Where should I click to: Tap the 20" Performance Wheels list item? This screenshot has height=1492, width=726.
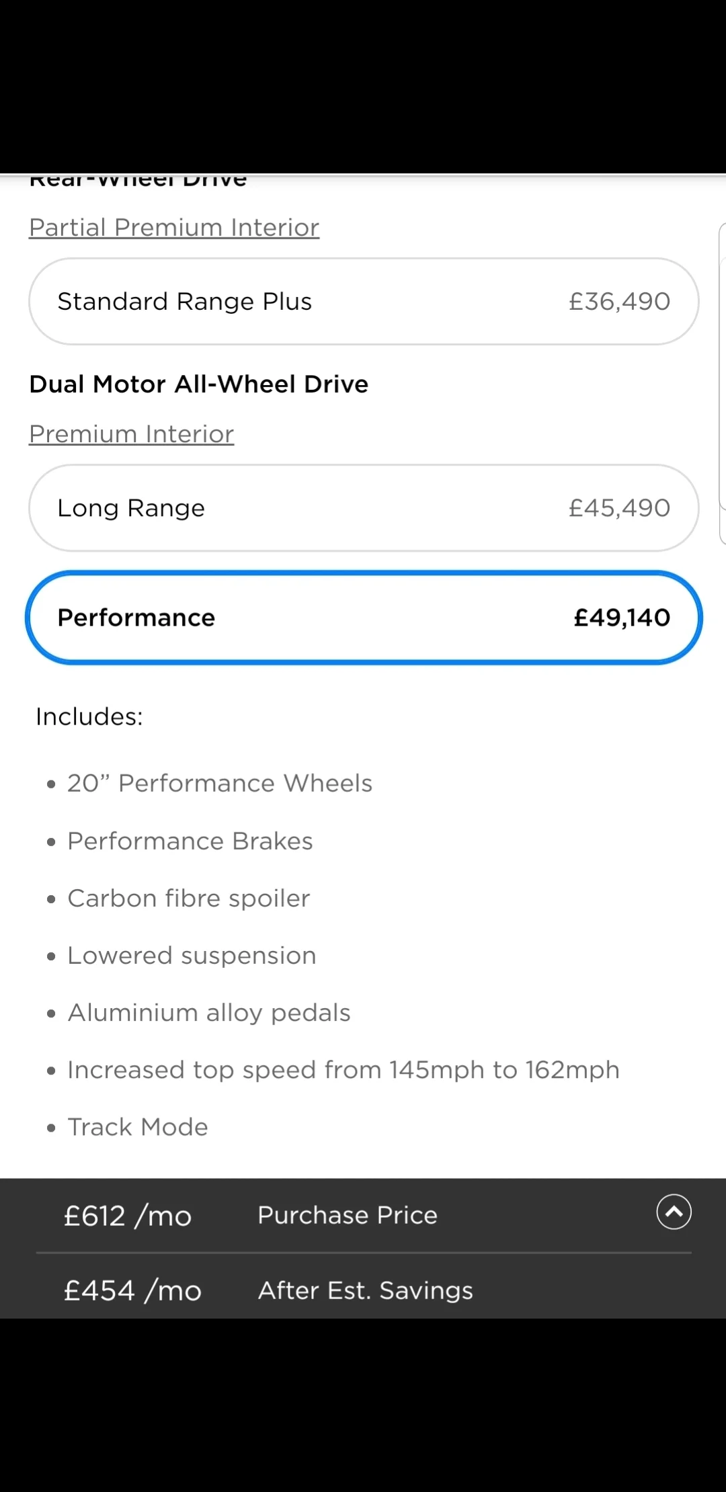click(219, 783)
